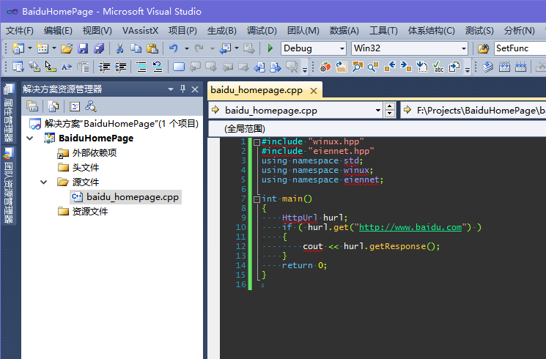The image size is (546, 359).
Task: Select the 外部依赖项 tree node
Action: 95,153
